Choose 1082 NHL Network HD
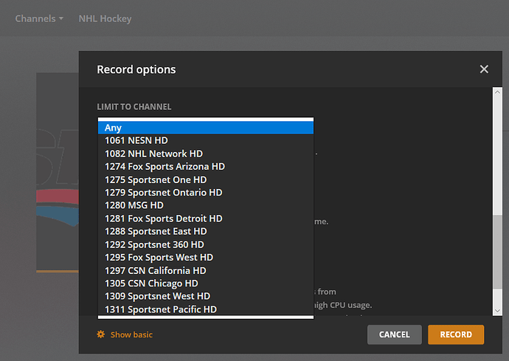This screenshot has height=361, width=509. 206,154
